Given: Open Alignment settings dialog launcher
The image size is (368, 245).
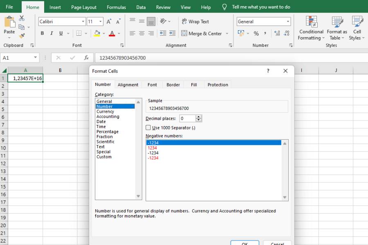Looking at the screenshot, I should point(231,45).
